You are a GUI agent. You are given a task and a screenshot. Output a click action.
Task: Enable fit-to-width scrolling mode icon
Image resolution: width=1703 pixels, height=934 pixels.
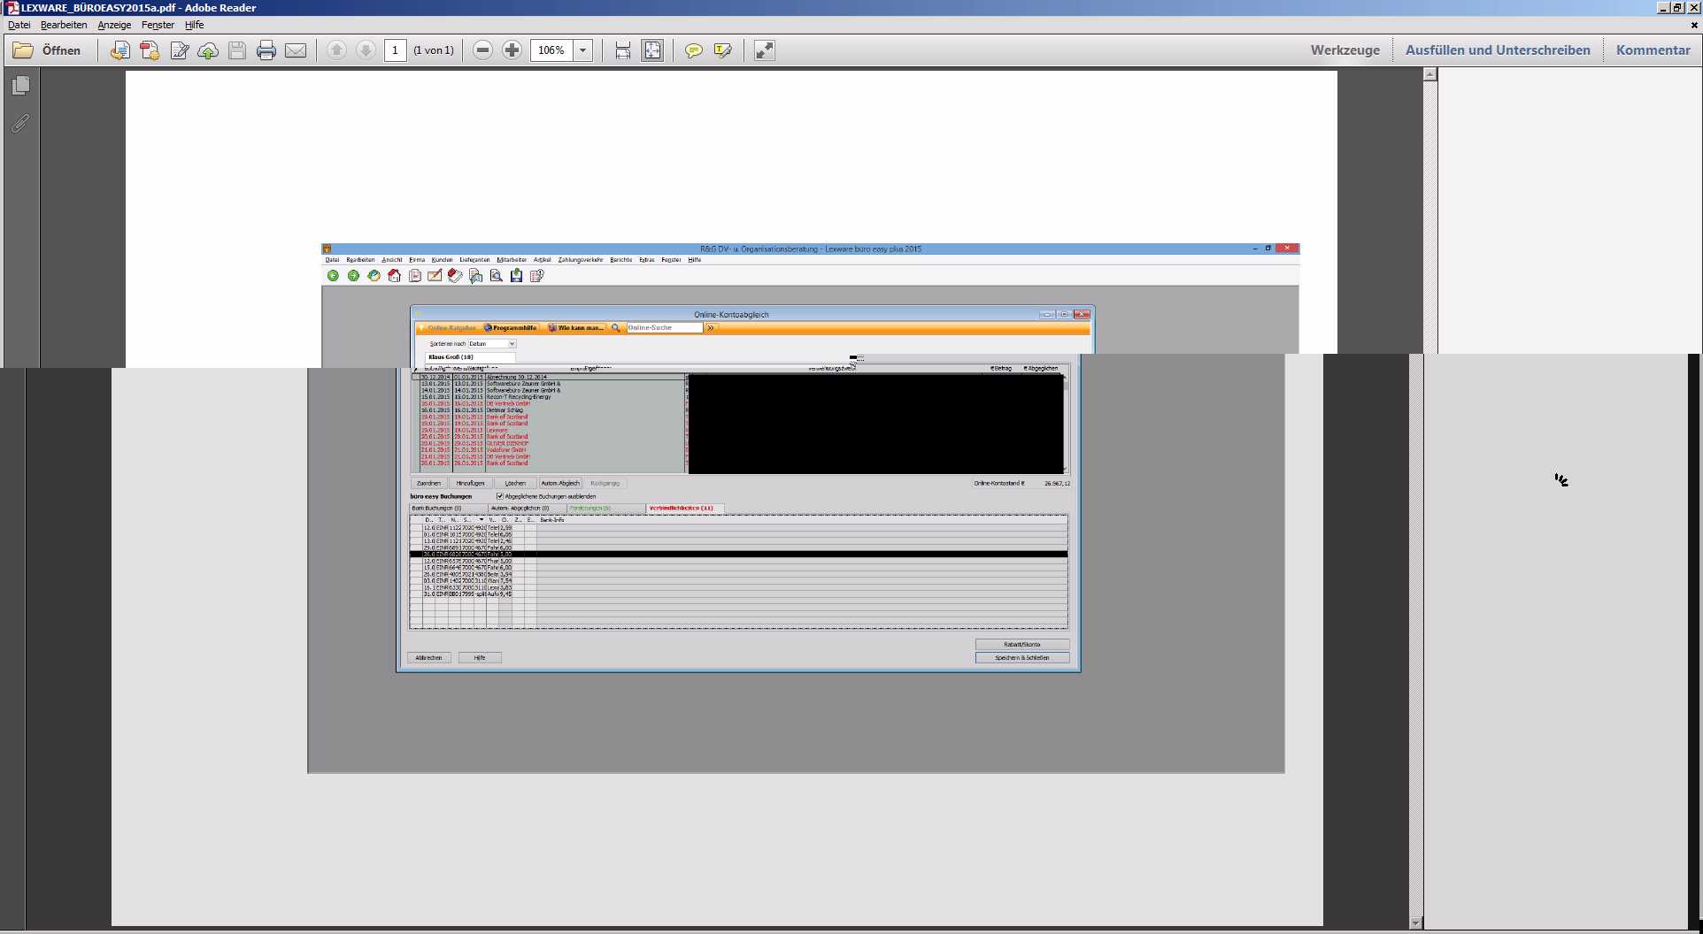click(623, 50)
